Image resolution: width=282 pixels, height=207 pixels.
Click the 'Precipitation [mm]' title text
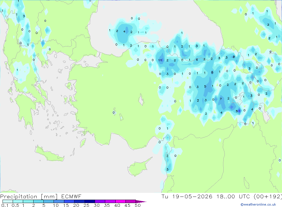coord(29,197)
